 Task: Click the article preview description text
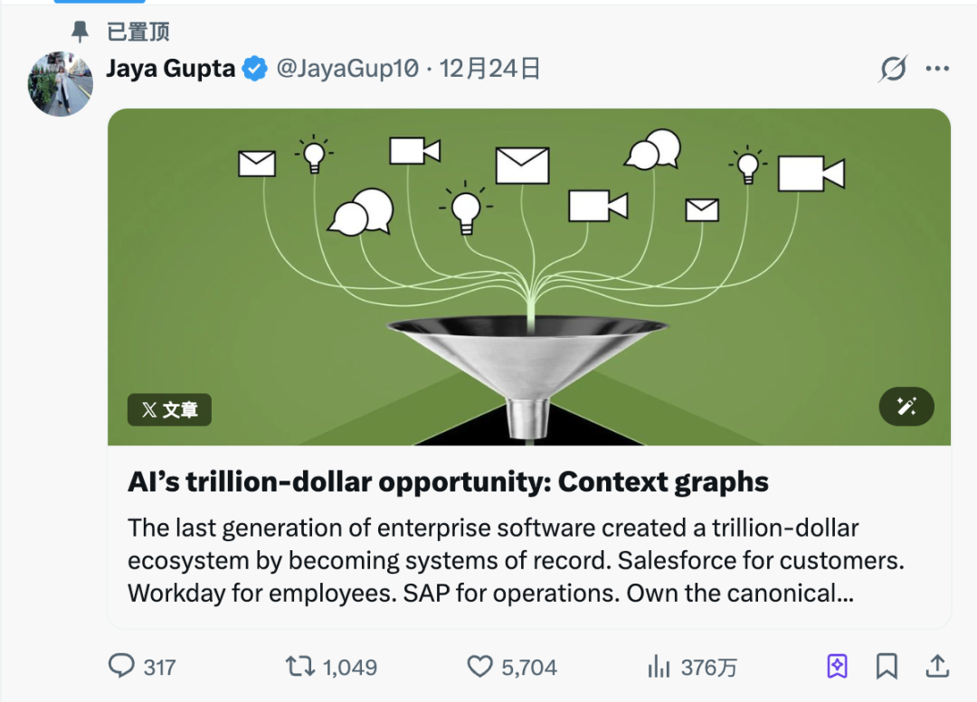pyautogui.click(x=516, y=560)
